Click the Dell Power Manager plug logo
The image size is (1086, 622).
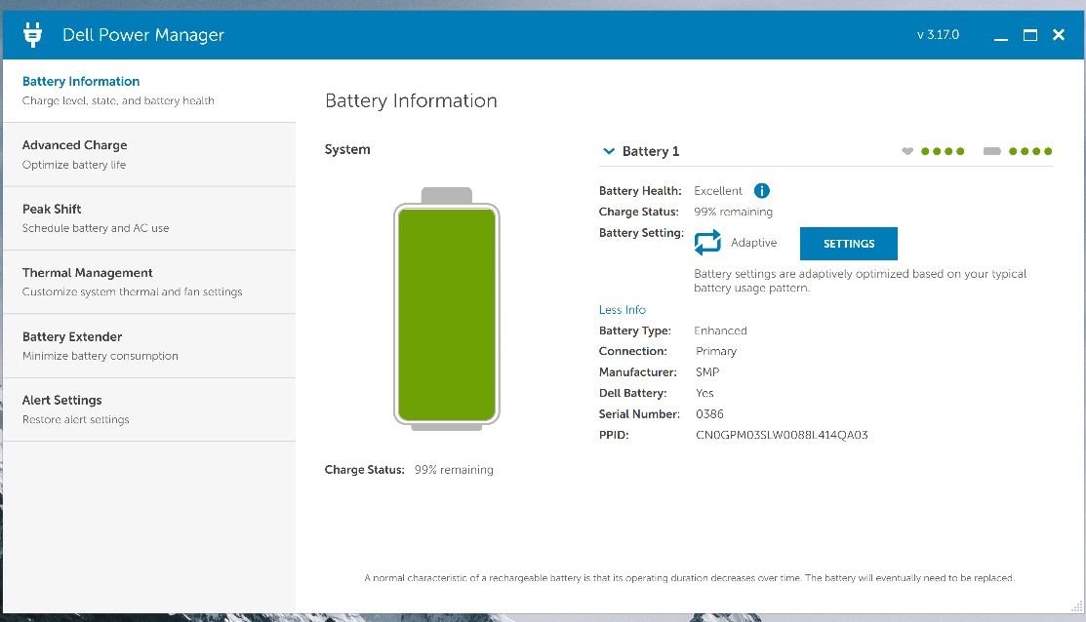pyautogui.click(x=32, y=34)
